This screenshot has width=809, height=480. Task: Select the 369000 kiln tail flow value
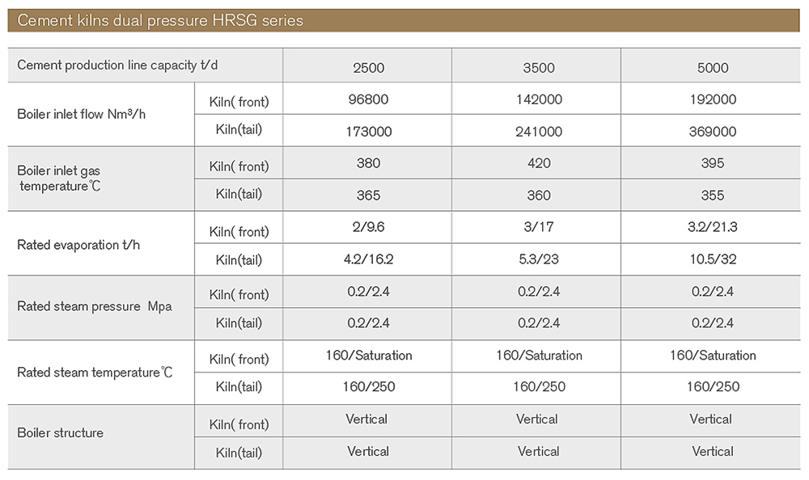click(x=713, y=132)
